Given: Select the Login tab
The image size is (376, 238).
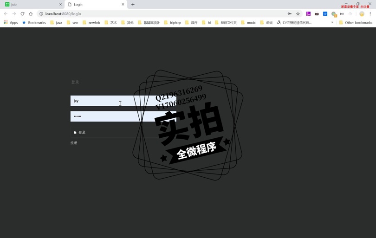Looking at the screenshot, I should (x=96, y=4).
